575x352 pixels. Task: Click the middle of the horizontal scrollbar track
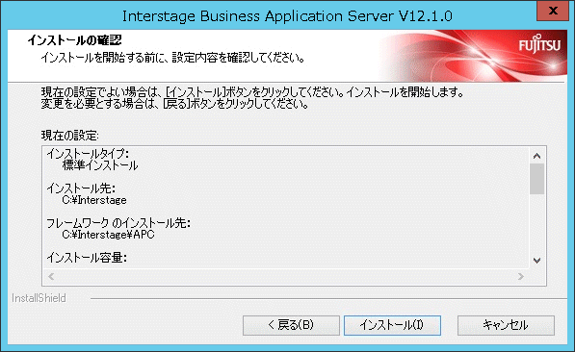point(286,276)
